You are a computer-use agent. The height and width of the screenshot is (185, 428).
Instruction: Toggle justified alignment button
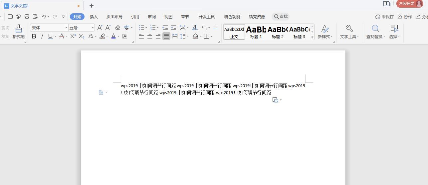pos(166,36)
